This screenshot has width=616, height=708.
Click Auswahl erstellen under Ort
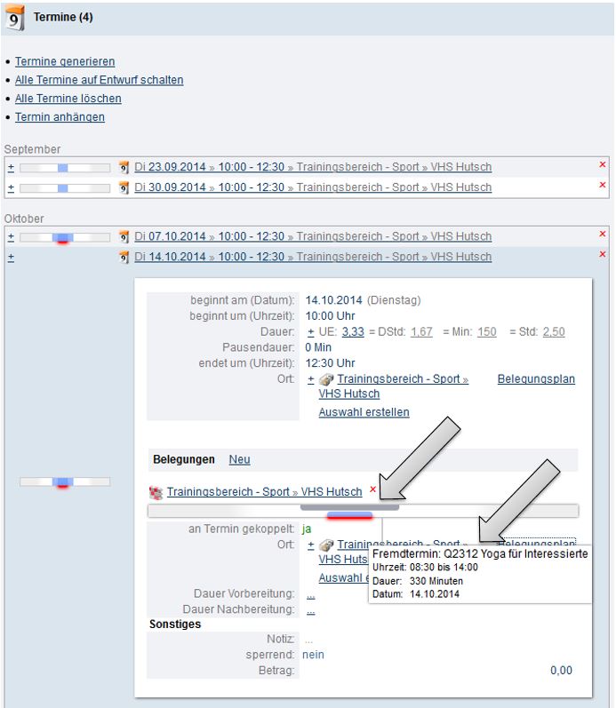point(364,412)
